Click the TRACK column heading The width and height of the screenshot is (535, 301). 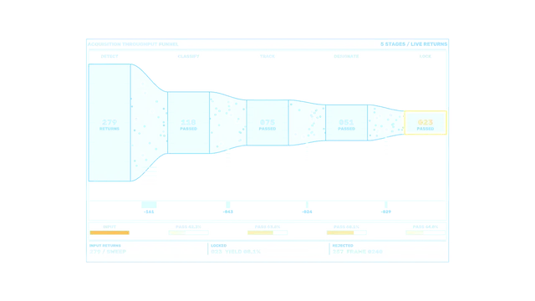click(x=267, y=56)
